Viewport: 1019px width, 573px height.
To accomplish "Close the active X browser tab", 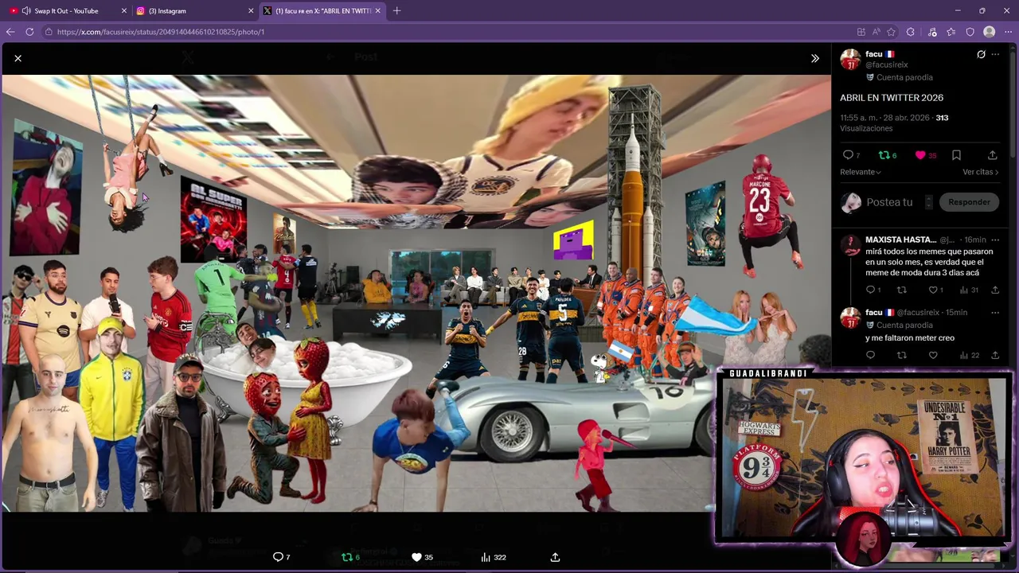I will 378,10.
